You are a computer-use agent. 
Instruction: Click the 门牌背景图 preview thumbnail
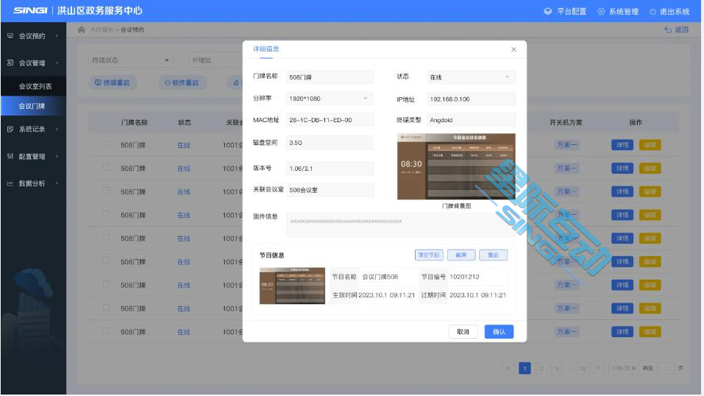[x=456, y=166]
